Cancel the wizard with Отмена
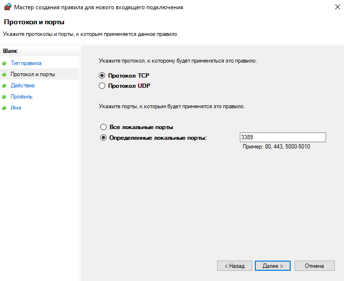 314,266
